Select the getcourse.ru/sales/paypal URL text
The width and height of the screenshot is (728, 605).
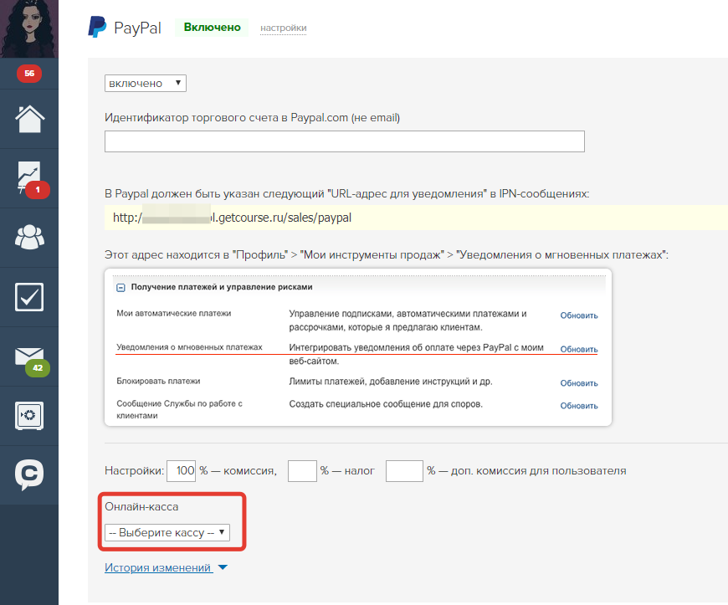click(232, 218)
